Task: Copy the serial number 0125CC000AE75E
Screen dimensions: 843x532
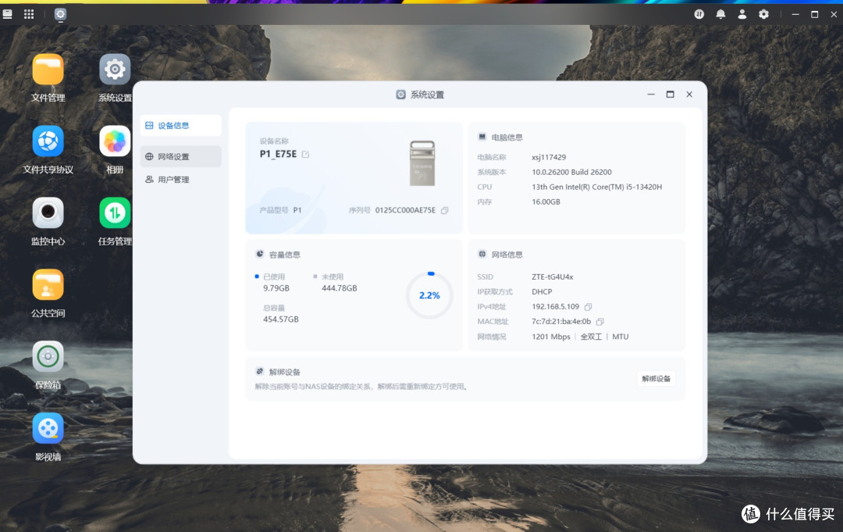Action: 445,210
